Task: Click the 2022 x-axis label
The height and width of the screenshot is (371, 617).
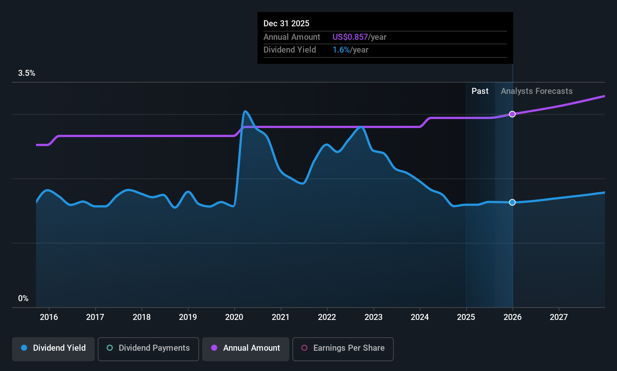Action: (x=327, y=317)
